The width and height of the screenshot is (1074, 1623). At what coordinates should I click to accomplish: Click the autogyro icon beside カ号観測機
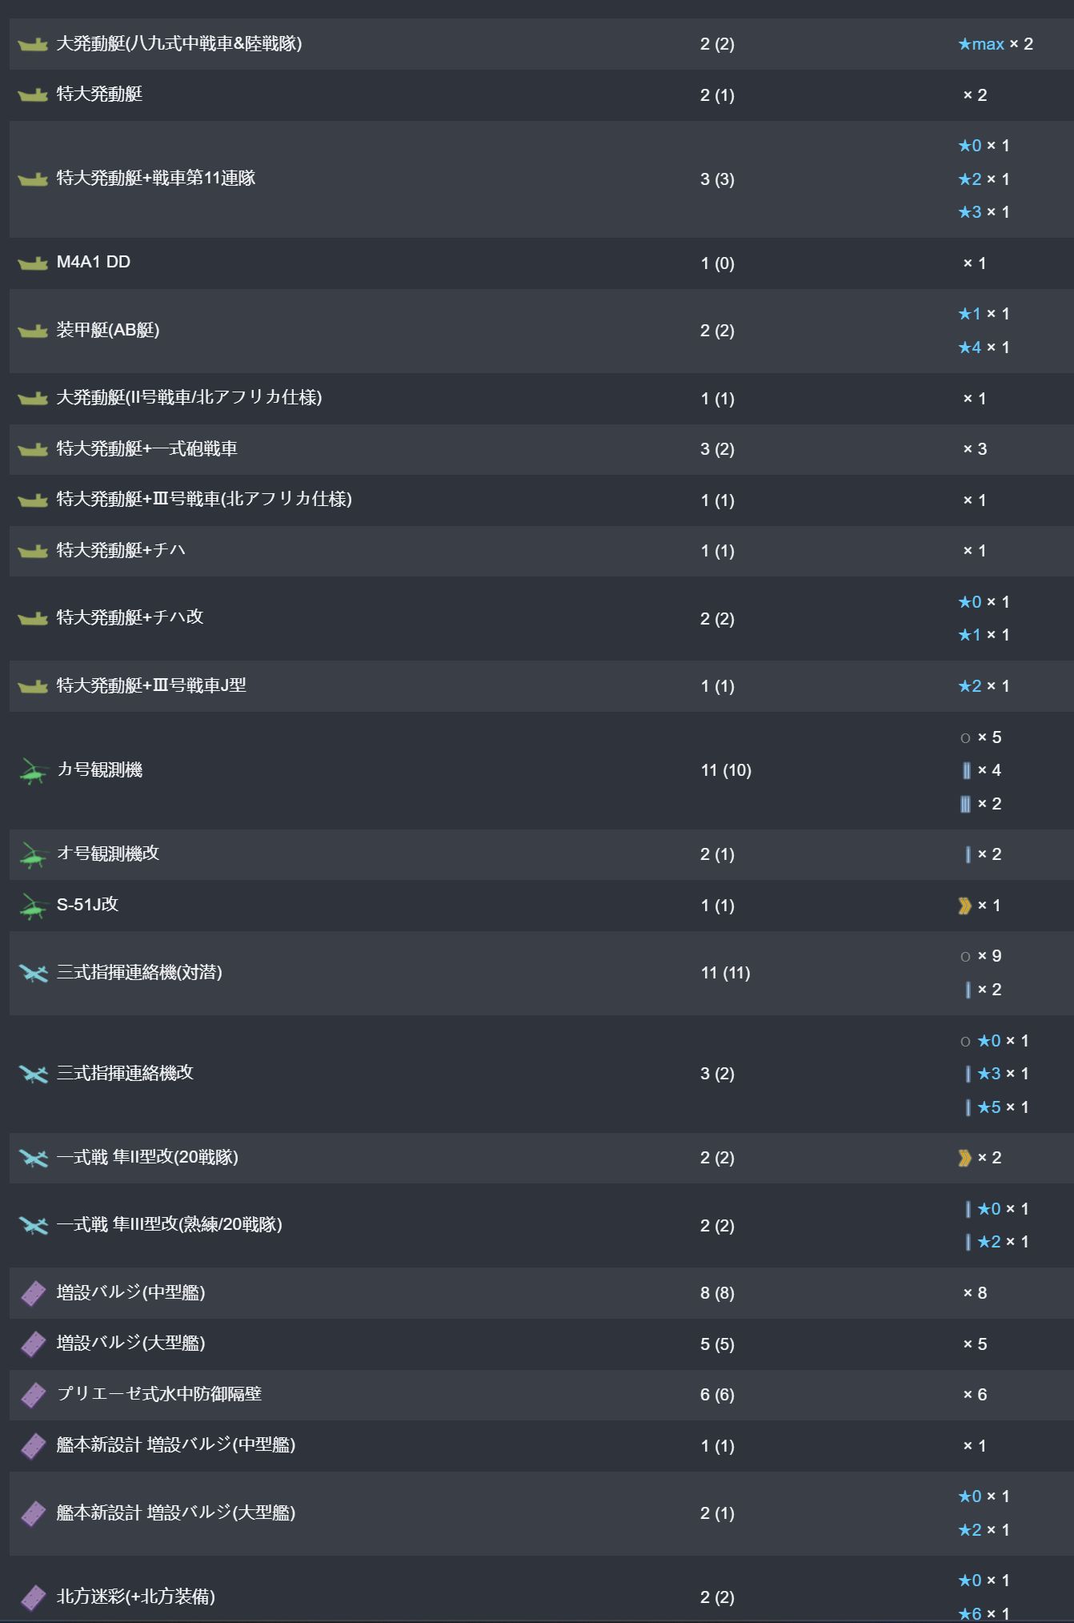(33, 771)
